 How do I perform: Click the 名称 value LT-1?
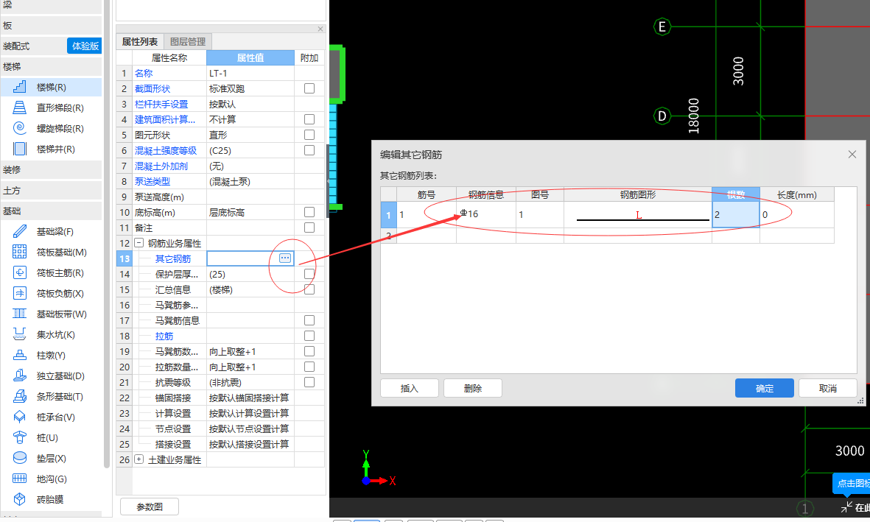tap(250, 73)
